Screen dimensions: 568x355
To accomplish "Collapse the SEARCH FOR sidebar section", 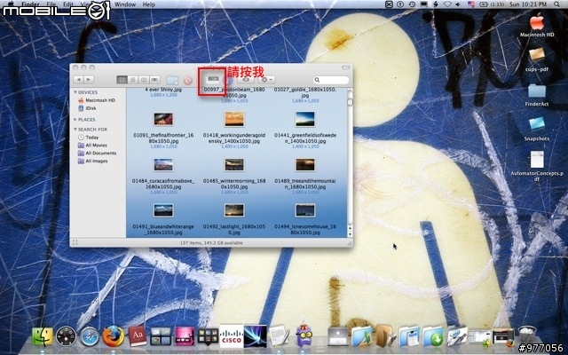I will pyautogui.click(x=75, y=130).
